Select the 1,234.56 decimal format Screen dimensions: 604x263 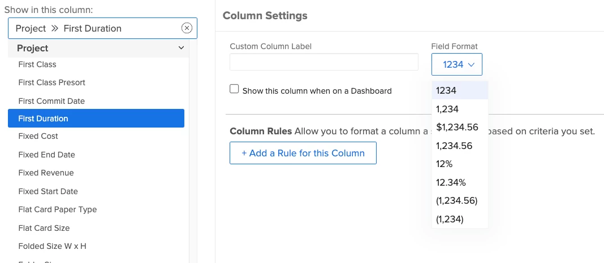pos(454,146)
